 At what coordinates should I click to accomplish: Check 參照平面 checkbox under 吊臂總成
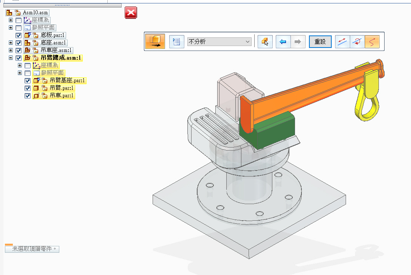28,73
